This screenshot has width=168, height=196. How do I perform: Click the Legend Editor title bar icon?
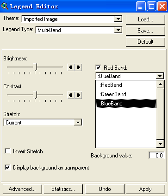click(x=5, y=7)
